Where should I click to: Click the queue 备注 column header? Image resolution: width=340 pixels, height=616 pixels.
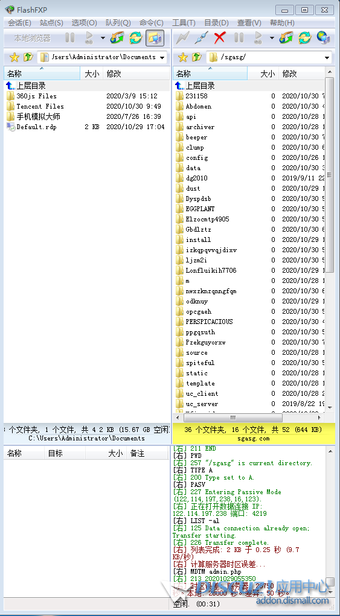click(x=147, y=453)
